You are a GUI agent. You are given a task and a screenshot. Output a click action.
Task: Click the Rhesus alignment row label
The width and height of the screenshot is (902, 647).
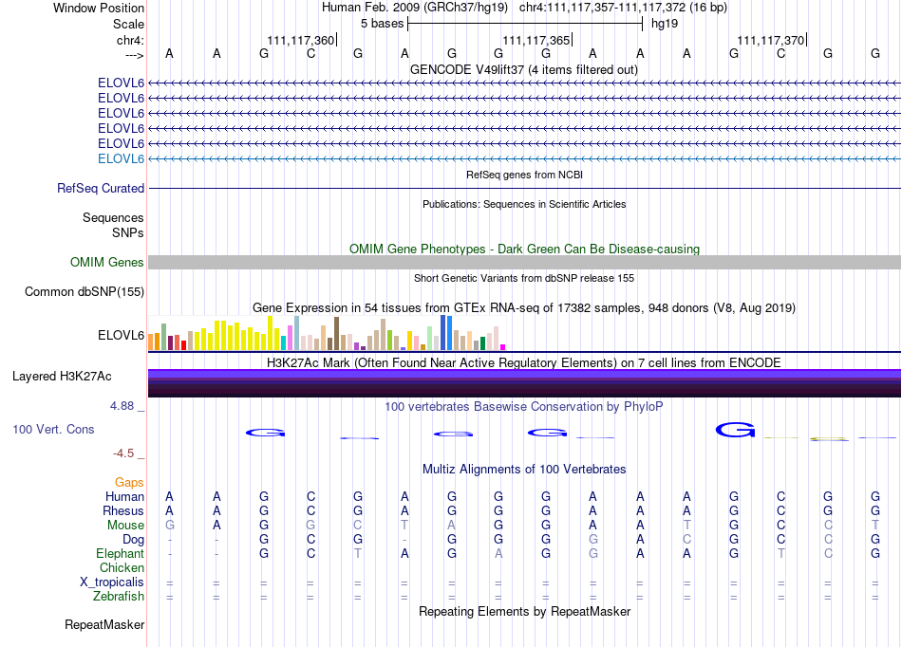pos(123,510)
